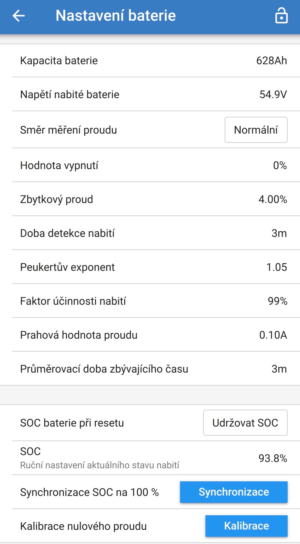
Task: Tap the Ruční nastavení aktuálního stavu nabití text
Action: (100, 465)
